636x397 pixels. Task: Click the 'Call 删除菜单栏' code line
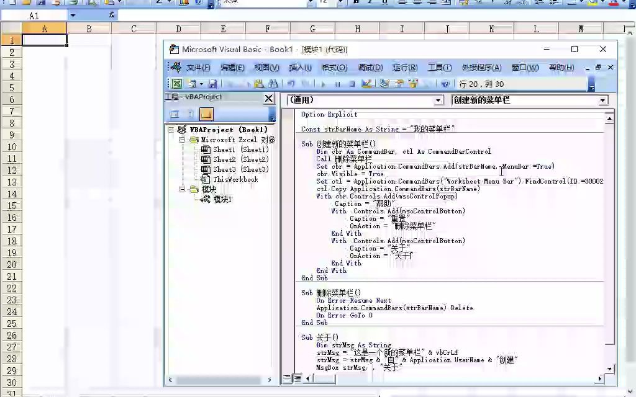pyautogui.click(x=344, y=159)
